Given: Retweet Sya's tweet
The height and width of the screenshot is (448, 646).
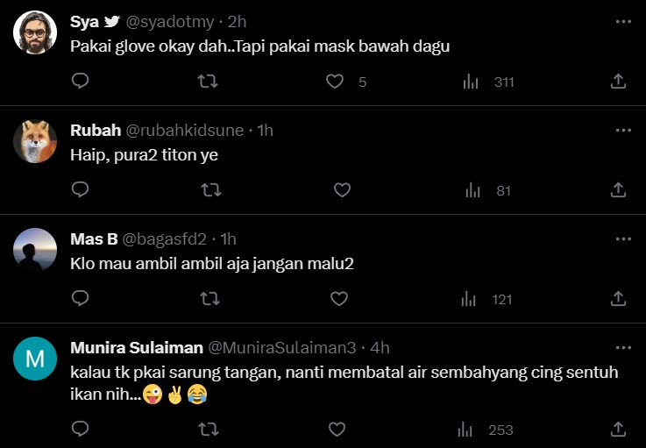Looking at the screenshot, I should tap(208, 82).
